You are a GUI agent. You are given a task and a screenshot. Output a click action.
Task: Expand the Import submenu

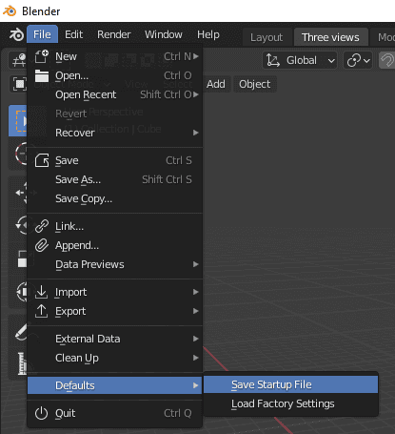pyautogui.click(x=114, y=292)
